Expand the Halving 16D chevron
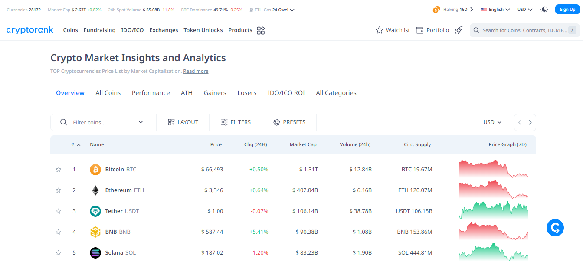This screenshot has height=262, width=583. [472, 10]
